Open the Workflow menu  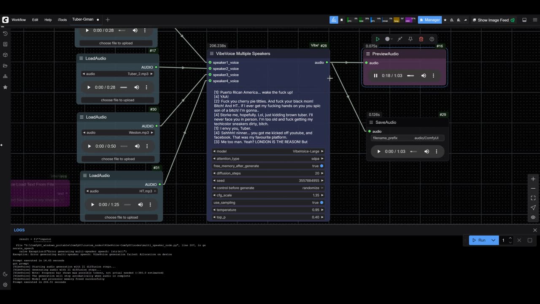pyautogui.click(x=19, y=20)
